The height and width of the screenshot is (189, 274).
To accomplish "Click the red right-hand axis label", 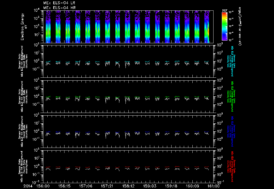I will point(231,167).
